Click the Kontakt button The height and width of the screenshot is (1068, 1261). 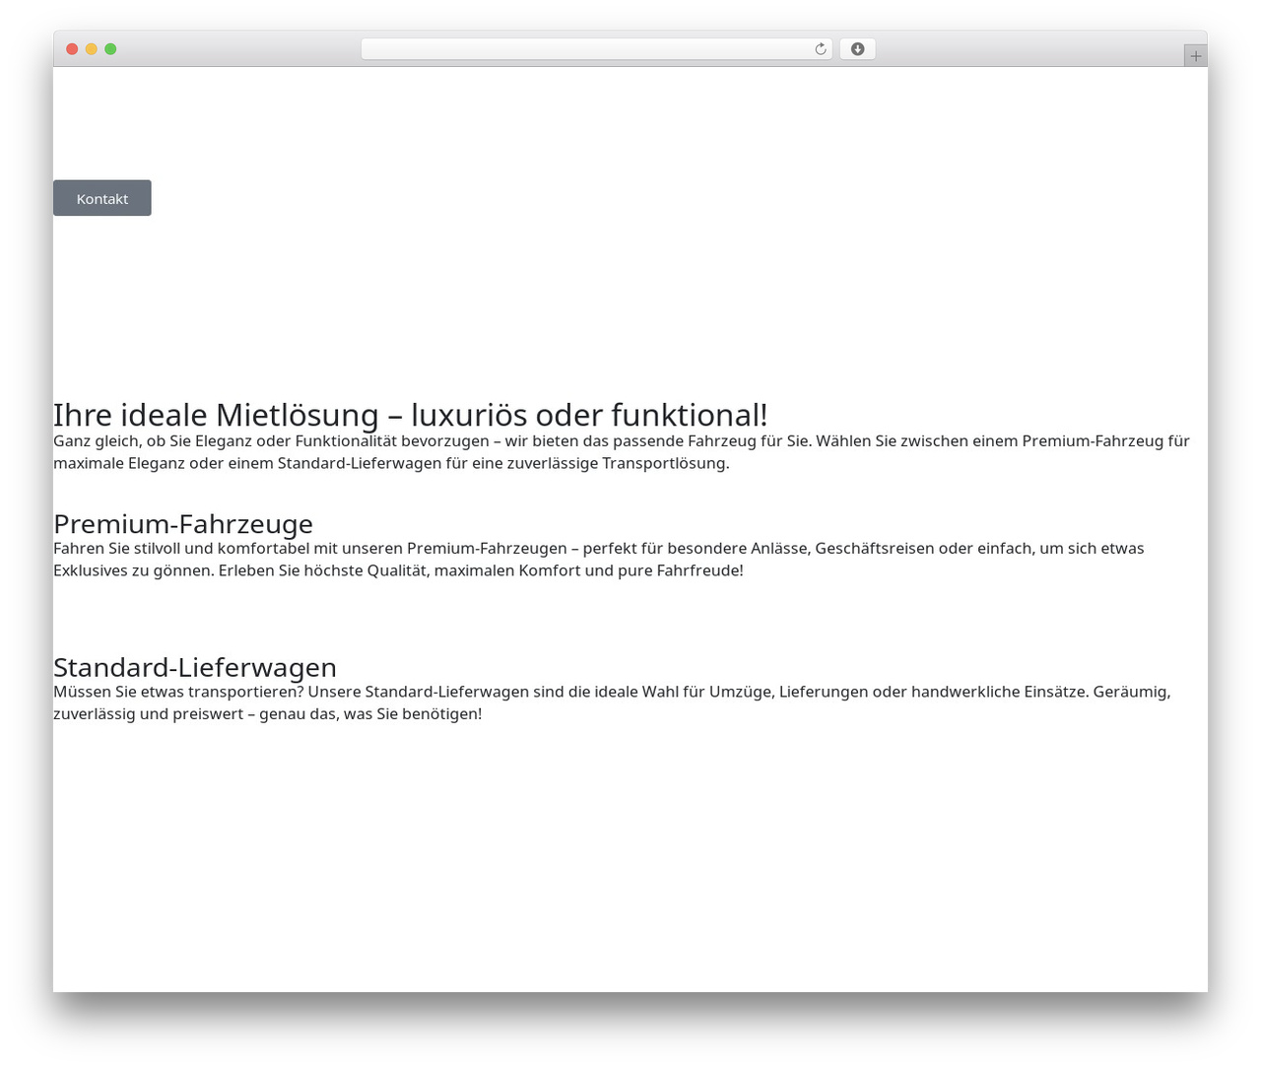click(x=102, y=198)
